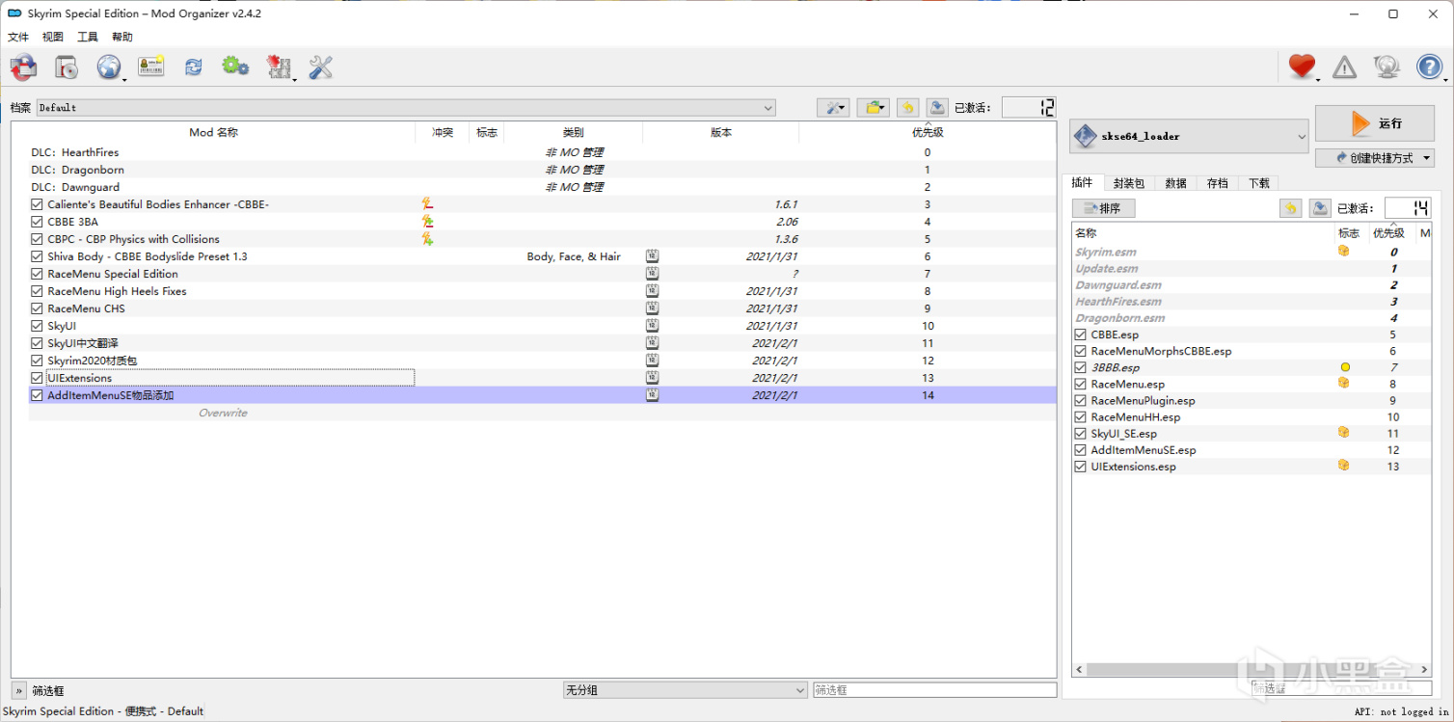The height and width of the screenshot is (722, 1454).
Task: Open settings via wrench and screwdriver icon
Action: [x=321, y=67]
